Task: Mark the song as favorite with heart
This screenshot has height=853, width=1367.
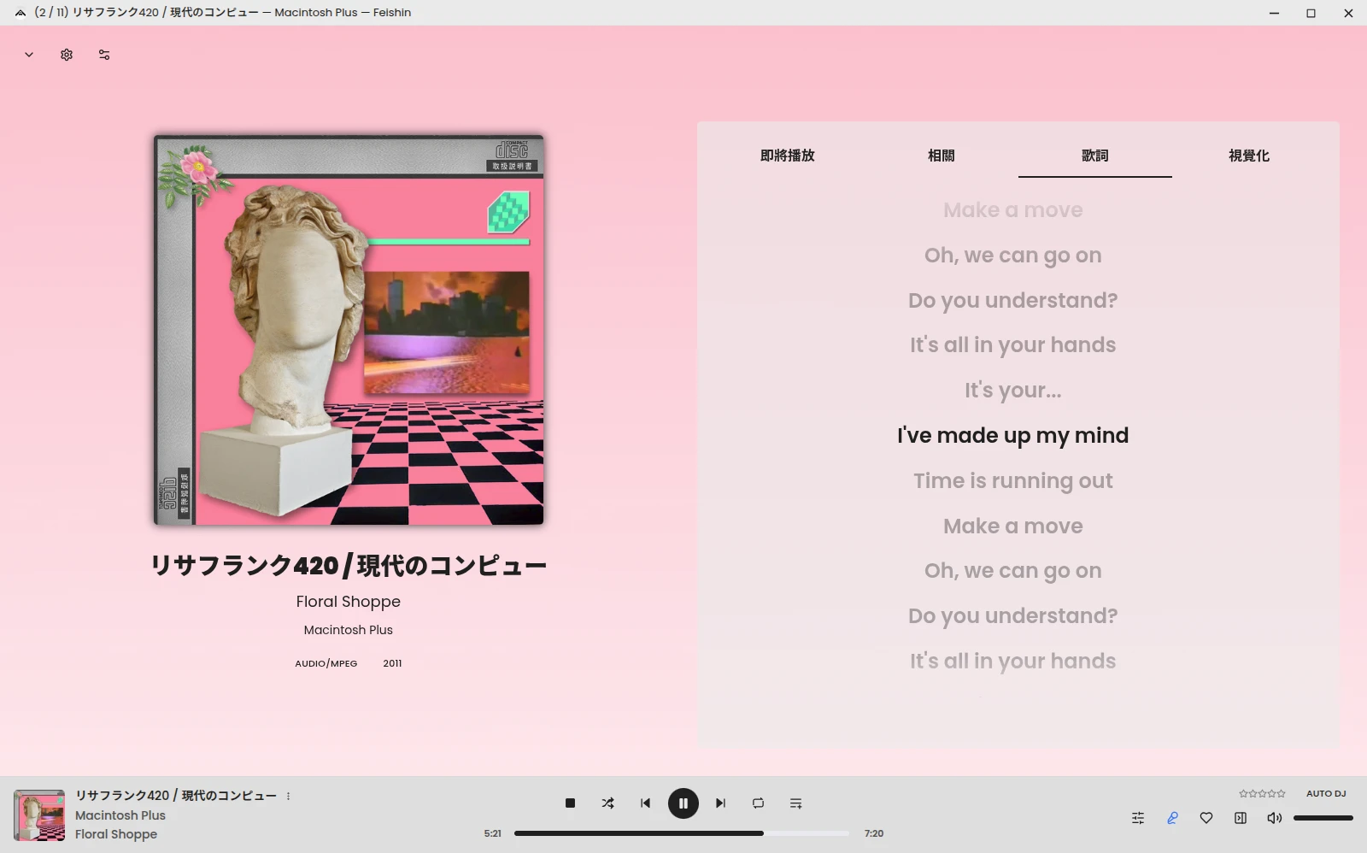Action: pos(1206,818)
